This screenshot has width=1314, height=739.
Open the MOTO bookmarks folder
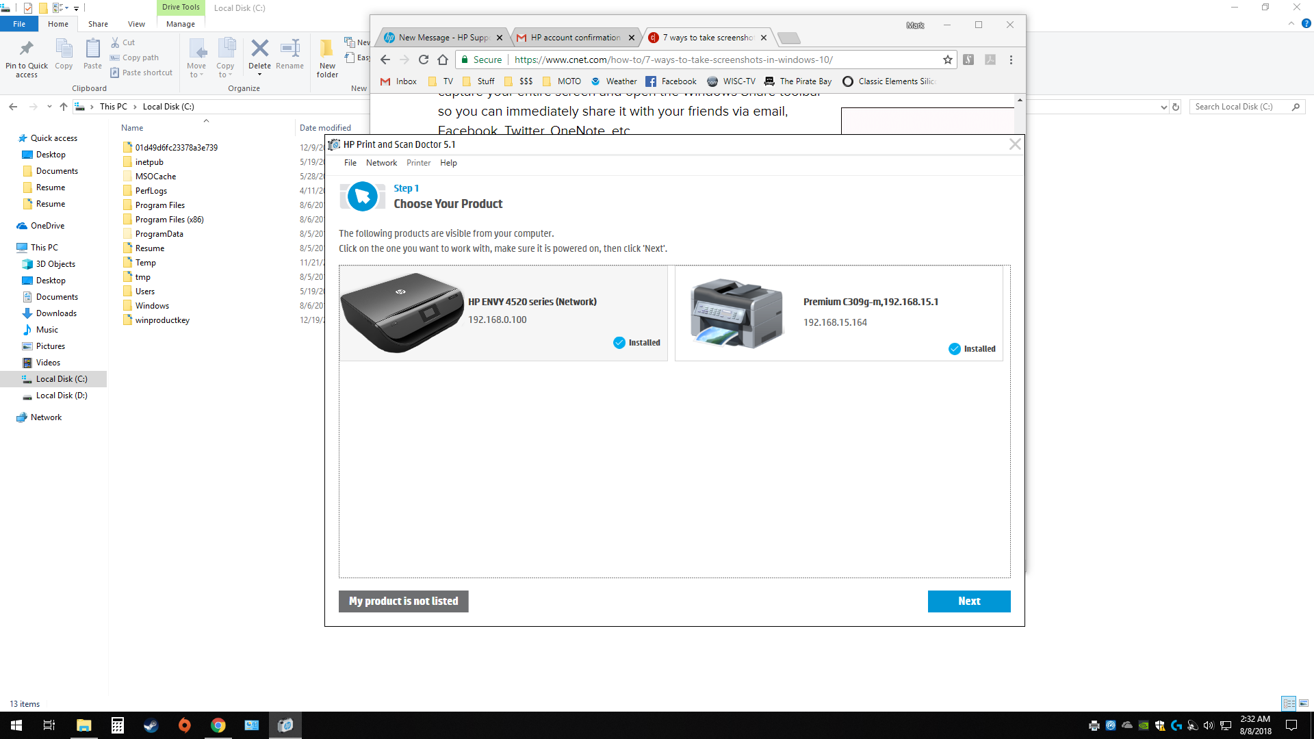coord(561,81)
